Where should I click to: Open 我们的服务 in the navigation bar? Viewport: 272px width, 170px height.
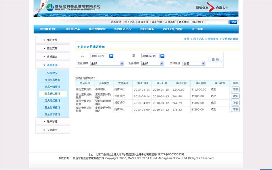coord(147,29)
